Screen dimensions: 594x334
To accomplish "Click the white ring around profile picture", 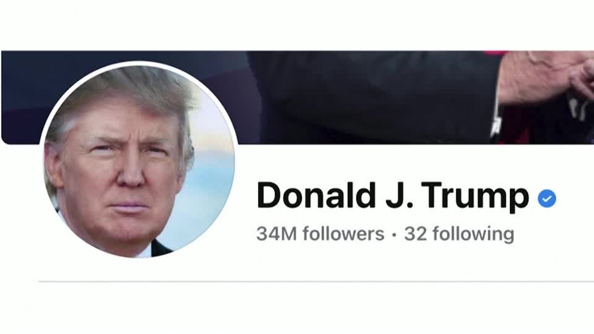I will click(x=139, y=63).
